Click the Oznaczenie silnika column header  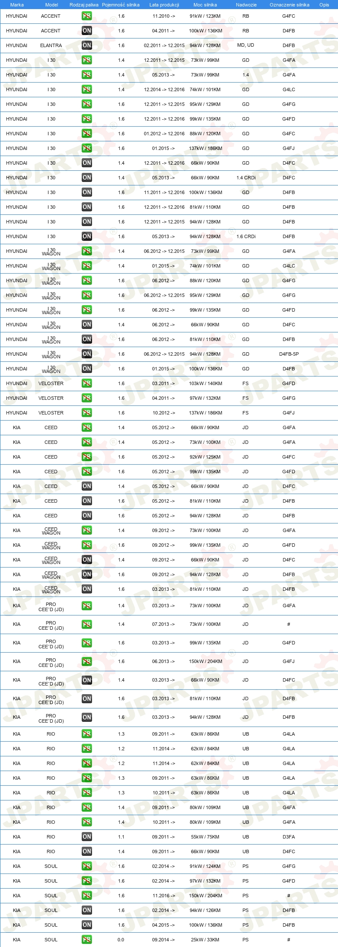tap(289, 5)
